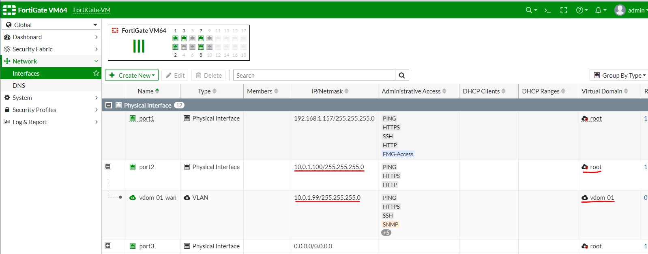The image size is (648, 254).
Task: Expand the Log & Report chevron
Action: (x=97, y=122)
